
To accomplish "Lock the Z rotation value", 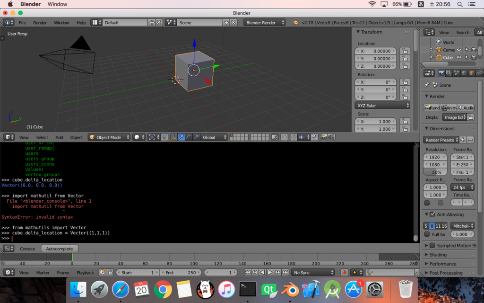I will (x=405, y=97).
